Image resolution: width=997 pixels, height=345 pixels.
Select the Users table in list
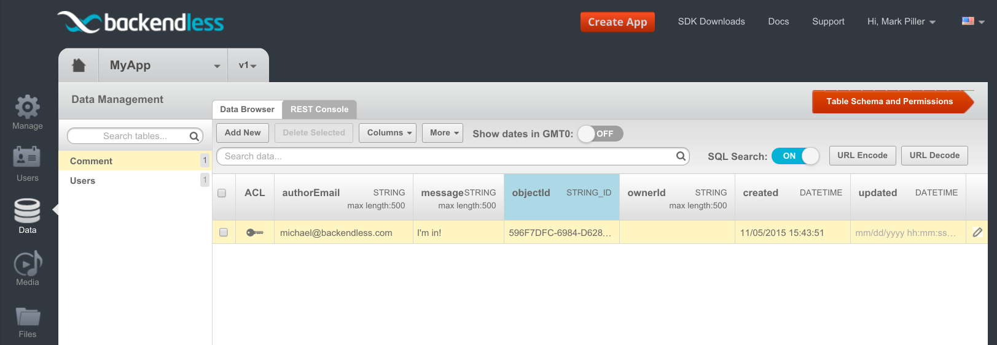click(x=135, y=180)
